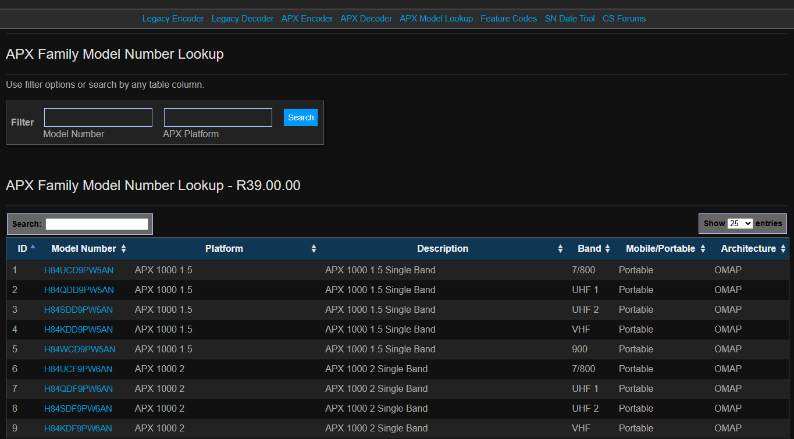Open model H84KDF9PW6AN link
This screenshot has height=439, width=794.
78,428
